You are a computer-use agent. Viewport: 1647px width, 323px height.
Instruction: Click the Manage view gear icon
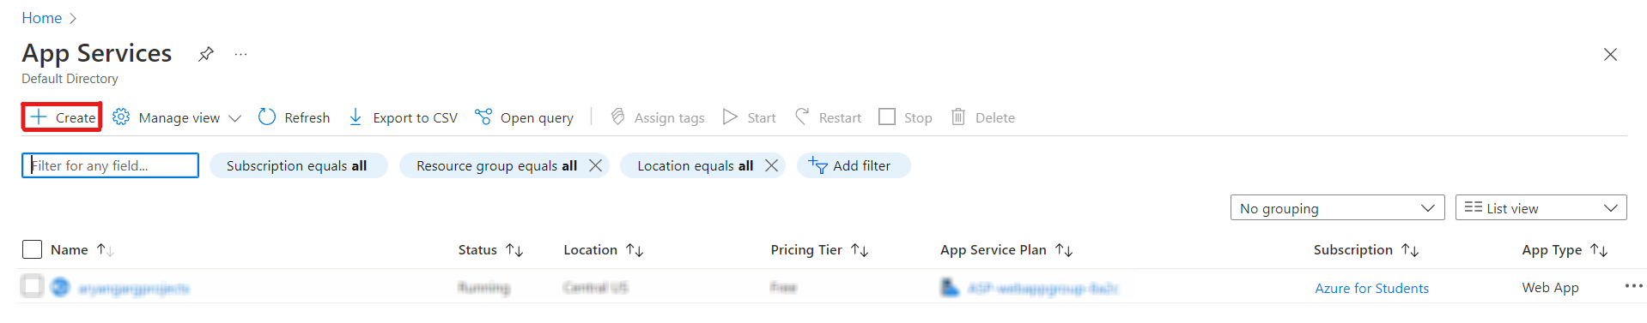pos(121,117)
